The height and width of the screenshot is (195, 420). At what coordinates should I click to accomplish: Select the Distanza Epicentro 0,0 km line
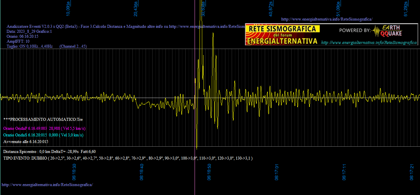pos(50,152)
